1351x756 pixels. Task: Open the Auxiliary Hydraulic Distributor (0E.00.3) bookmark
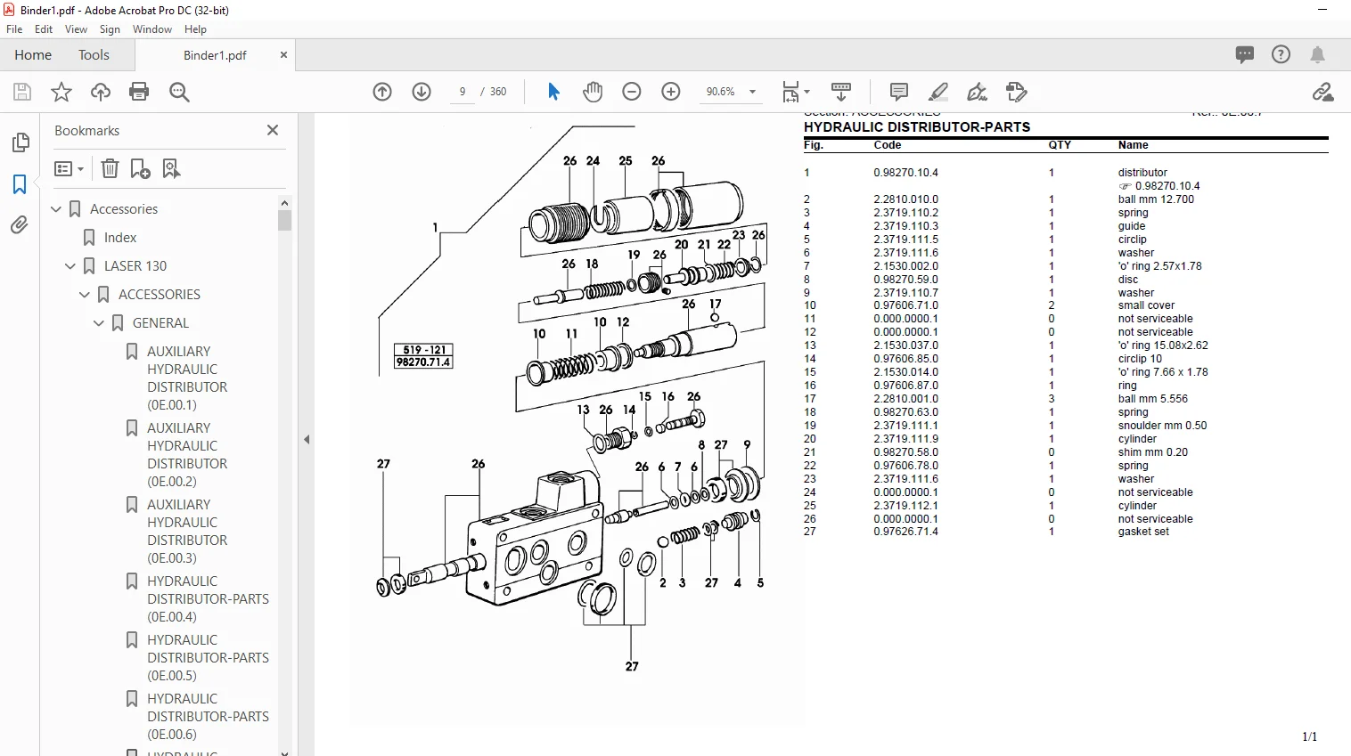[x=187, y=532]
